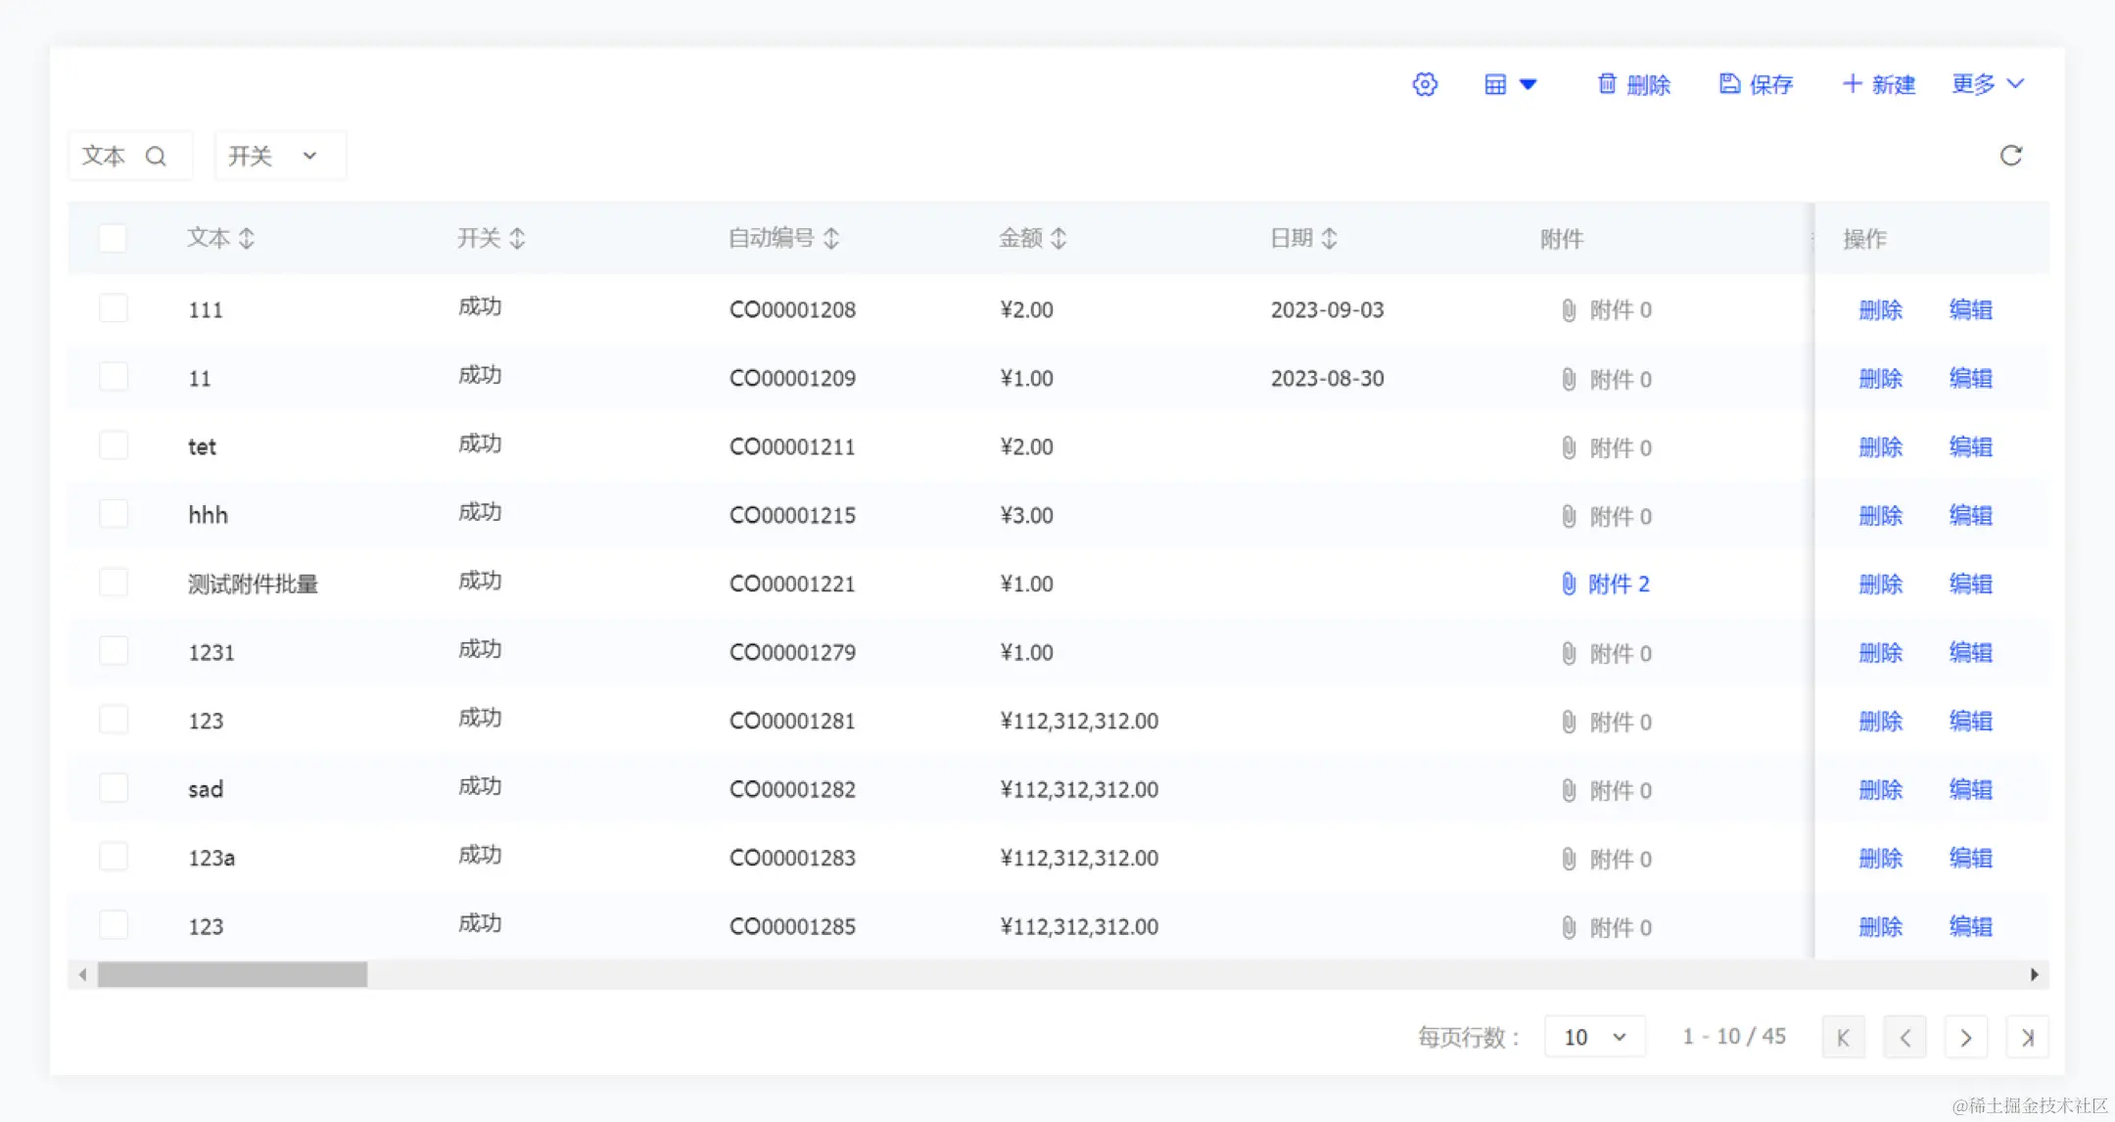
Task: Open table settings gear icon
Action: tap(1425, 84)
